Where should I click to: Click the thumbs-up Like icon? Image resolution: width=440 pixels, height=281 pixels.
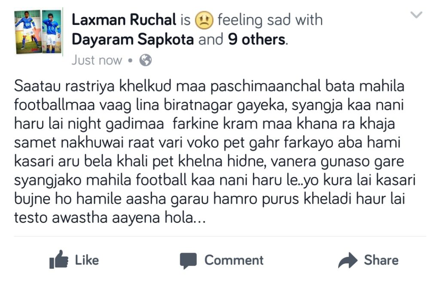tap(59, 260)
